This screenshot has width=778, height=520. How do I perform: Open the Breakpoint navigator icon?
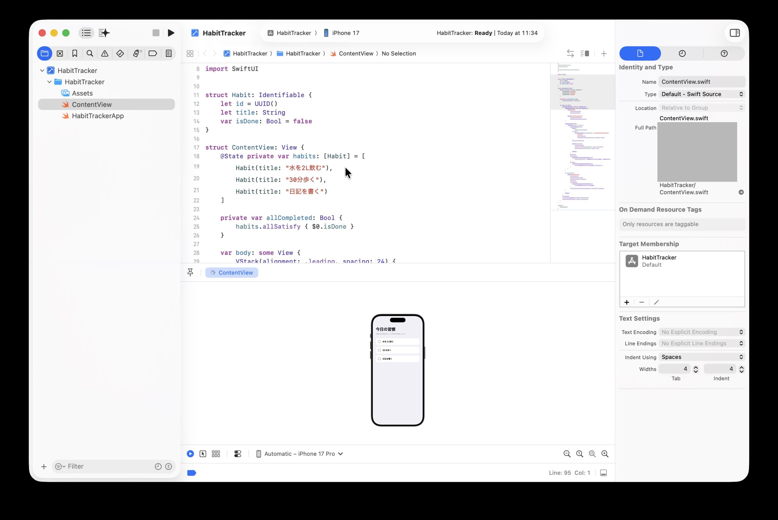tap(153, 53)
